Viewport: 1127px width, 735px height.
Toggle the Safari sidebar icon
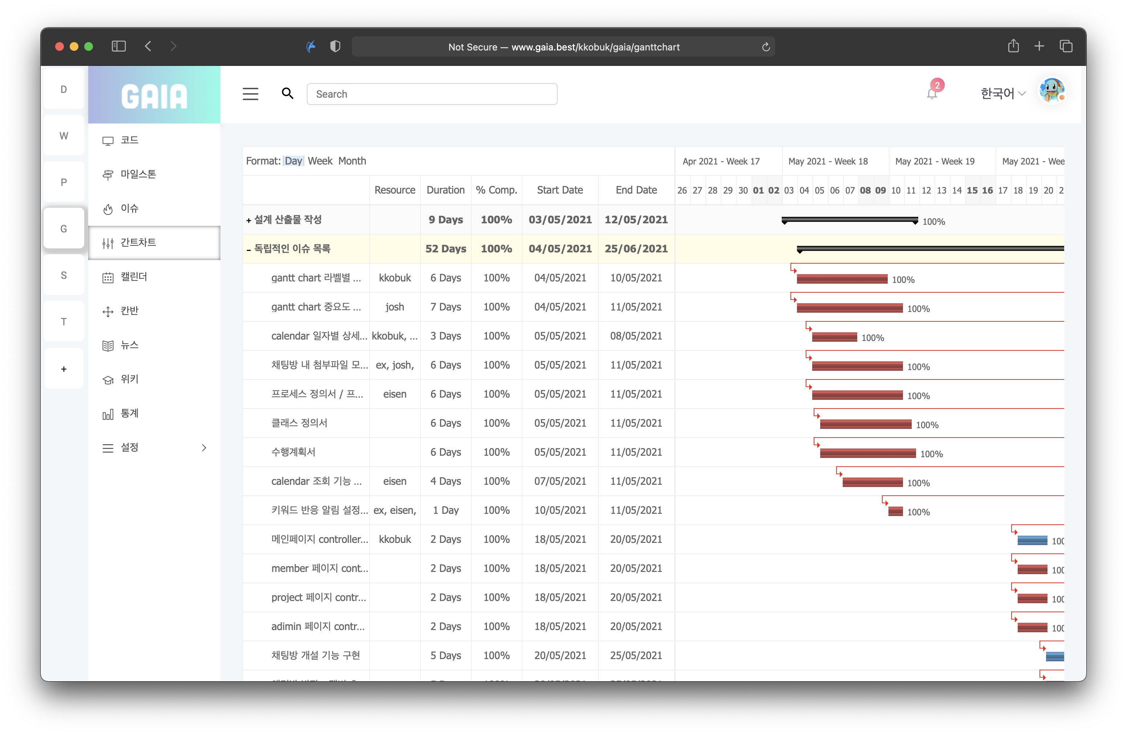click(x=118, y=46)
